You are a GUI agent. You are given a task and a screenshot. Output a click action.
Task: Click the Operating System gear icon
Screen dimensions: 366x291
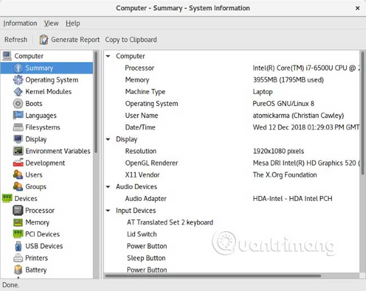[x=18, y=80]
